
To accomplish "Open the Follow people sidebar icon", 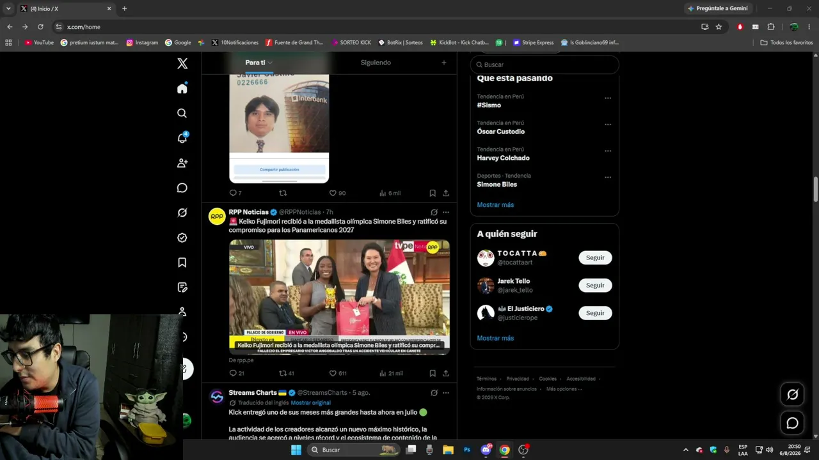I will 182,163.
